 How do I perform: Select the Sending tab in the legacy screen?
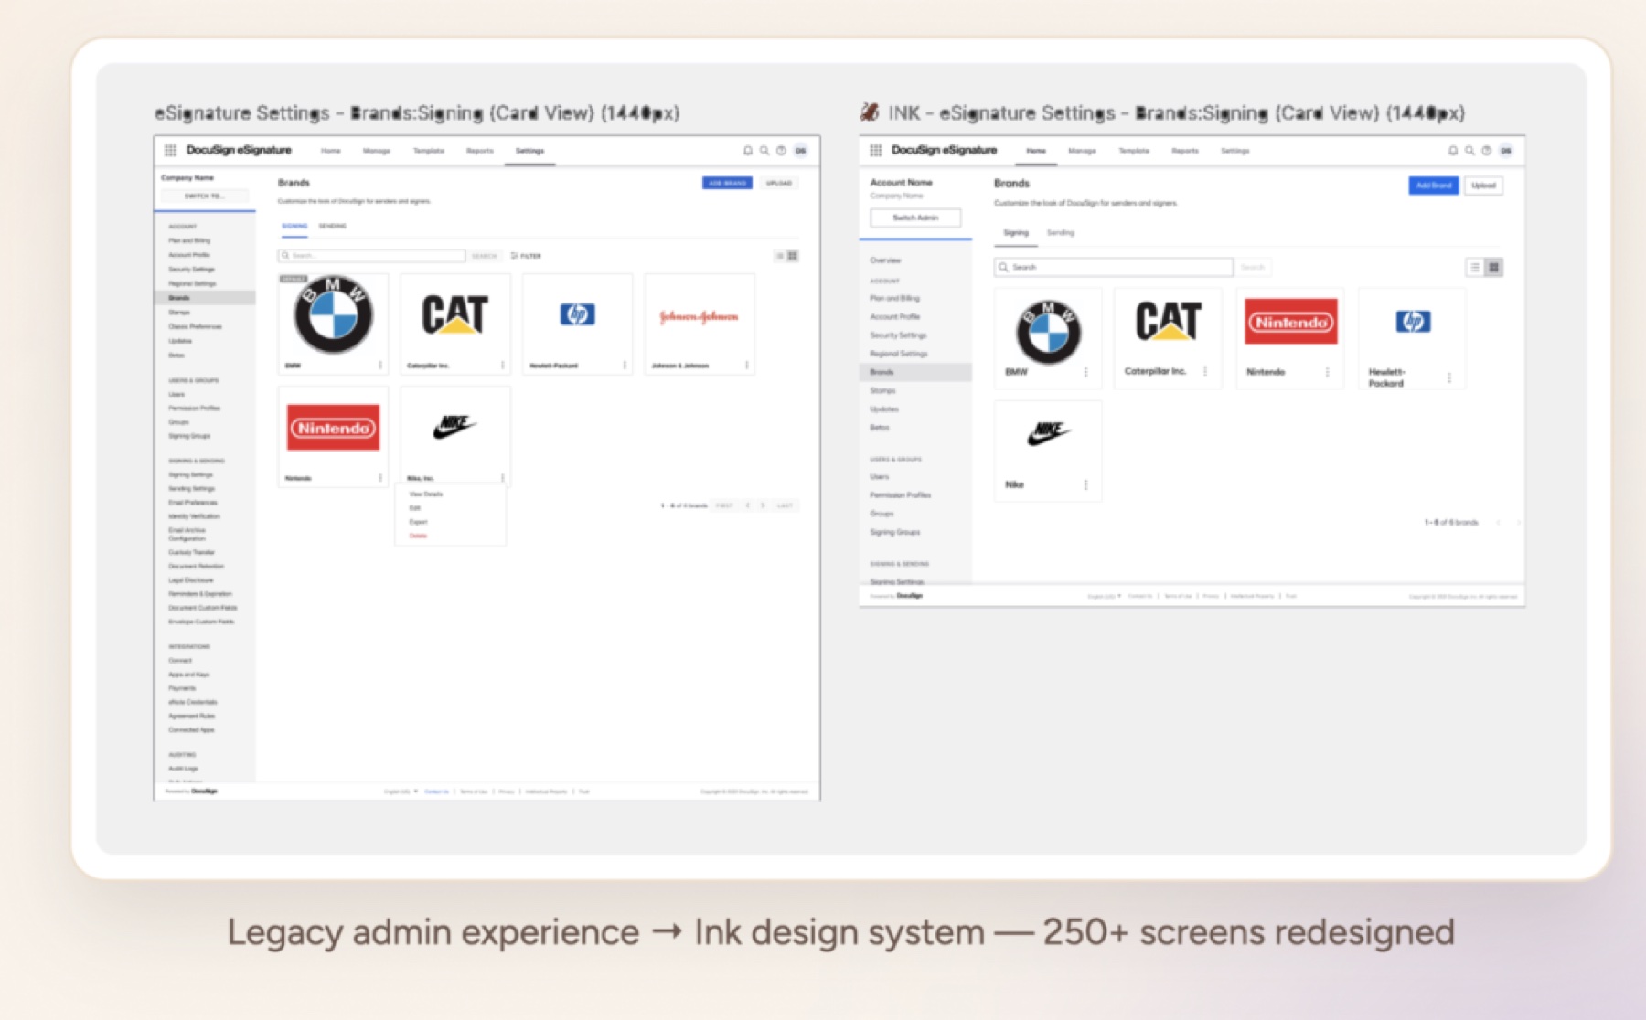tap(333, 226)
